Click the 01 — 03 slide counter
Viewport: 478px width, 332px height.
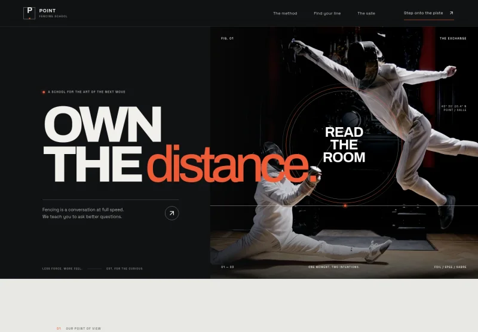(228, 267)
